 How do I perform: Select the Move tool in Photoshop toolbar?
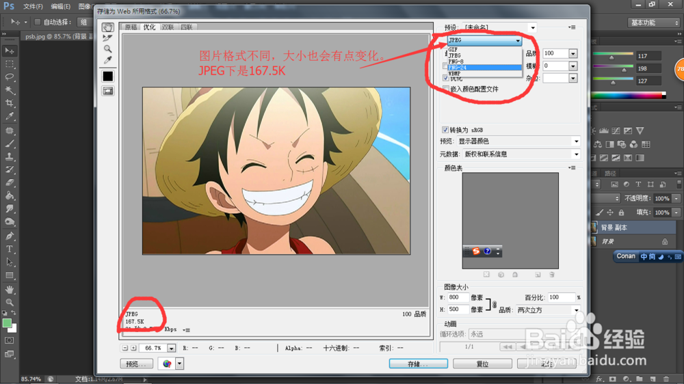point(9,51)
